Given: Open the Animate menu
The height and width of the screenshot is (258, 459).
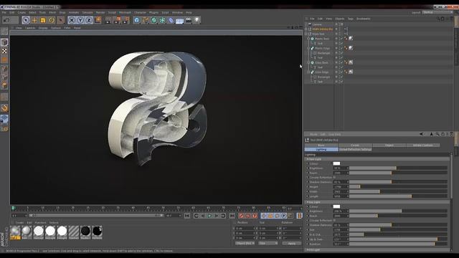Looking at the screenshot, I should (x=74, y=13).
